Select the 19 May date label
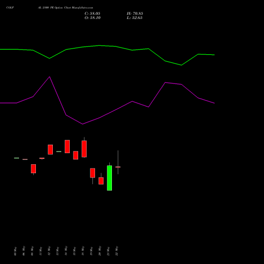Image resolution: width=264 pixels, height=264 pixels. point(91,251)
